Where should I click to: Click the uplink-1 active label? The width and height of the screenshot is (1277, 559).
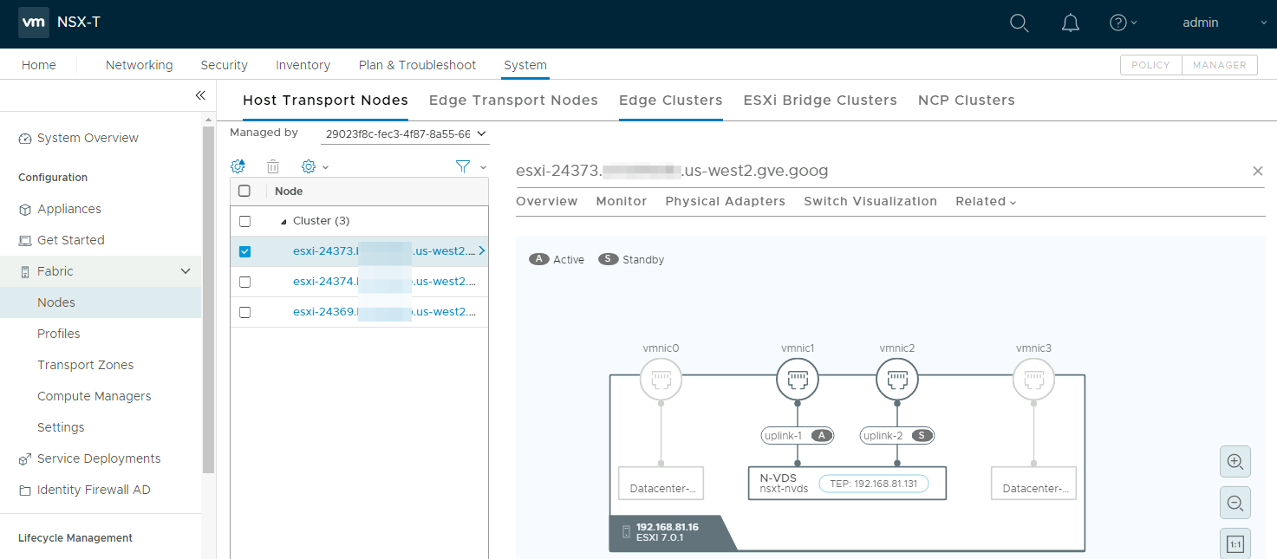tap(797, 436)
